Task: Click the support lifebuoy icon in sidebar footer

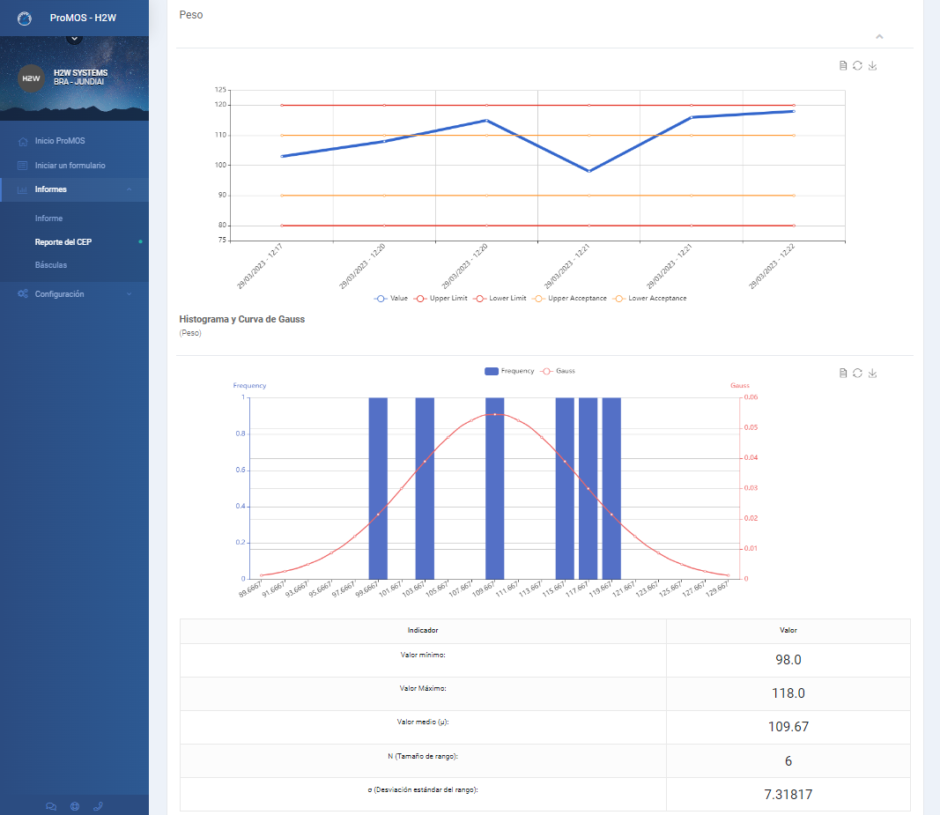Action: [x=74, y=805]
